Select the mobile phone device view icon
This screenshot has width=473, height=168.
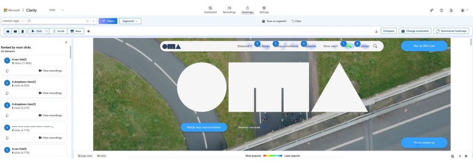pos(23,31)
